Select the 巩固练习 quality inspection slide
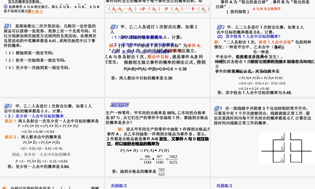 157,142
